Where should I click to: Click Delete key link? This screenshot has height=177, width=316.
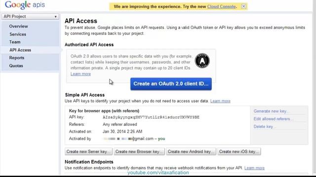coord(264,127)
